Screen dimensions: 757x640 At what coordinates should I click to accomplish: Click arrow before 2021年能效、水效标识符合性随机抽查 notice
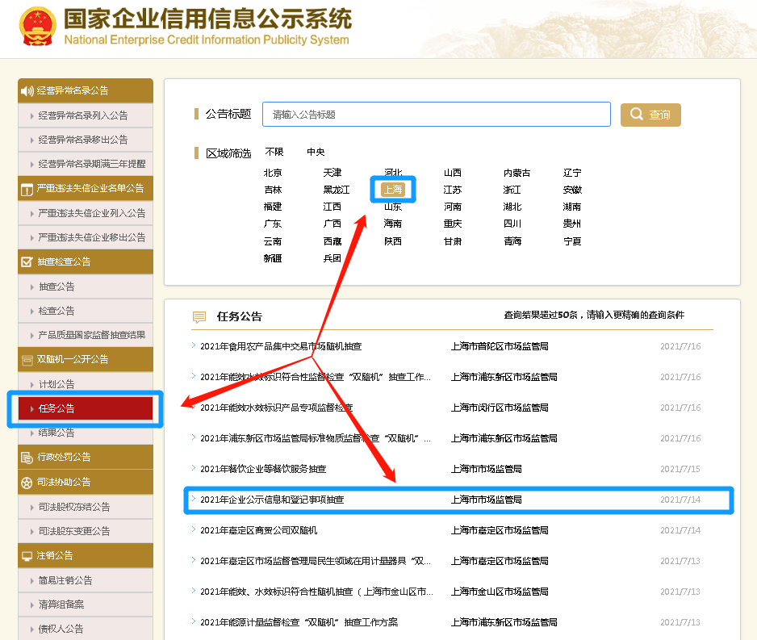point(194,591)
